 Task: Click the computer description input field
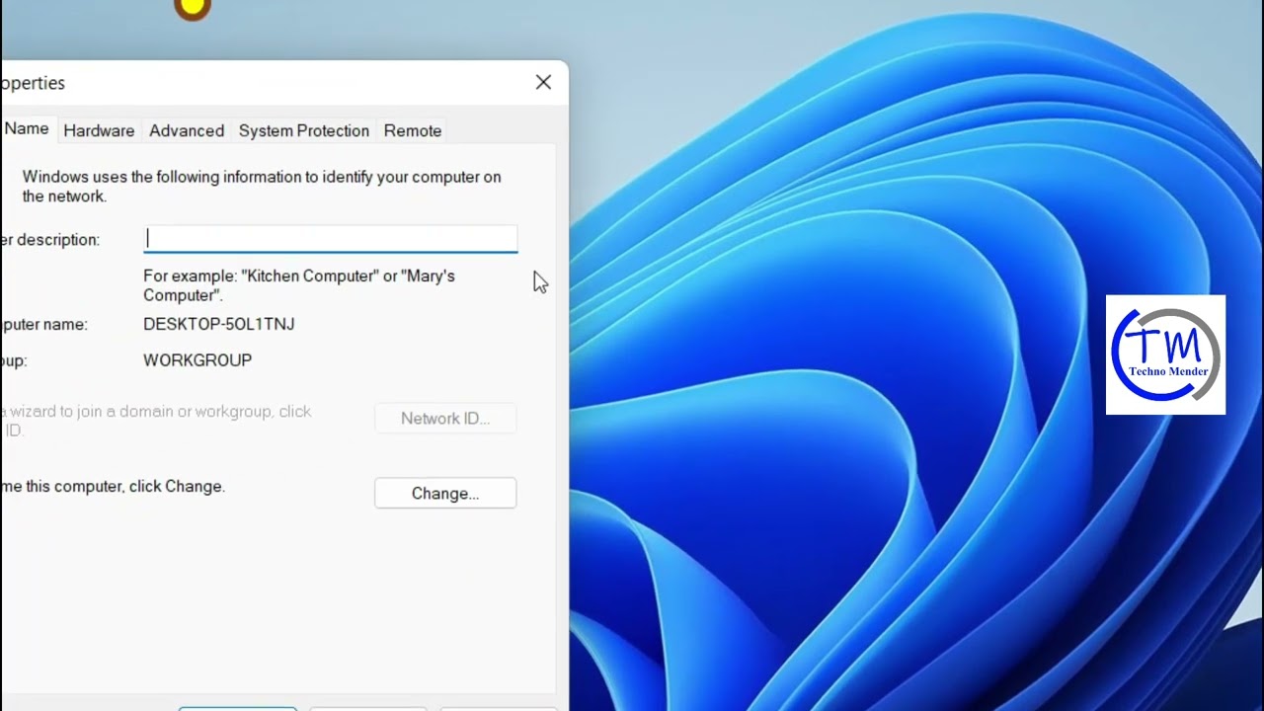pyautogui.click(x=330, y=239)
